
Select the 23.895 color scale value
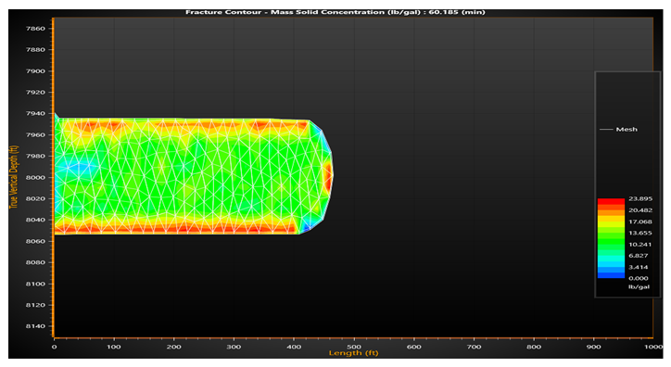pyautogui.click(x=640, y=199)
